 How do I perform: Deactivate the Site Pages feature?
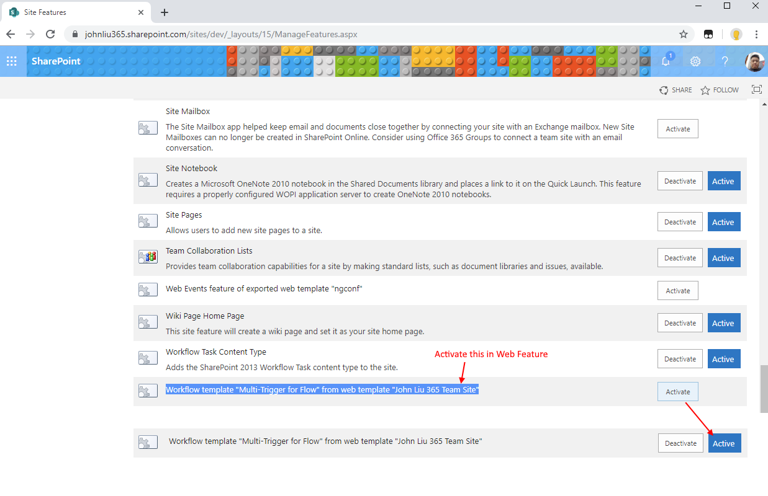(x=680, y=222)
